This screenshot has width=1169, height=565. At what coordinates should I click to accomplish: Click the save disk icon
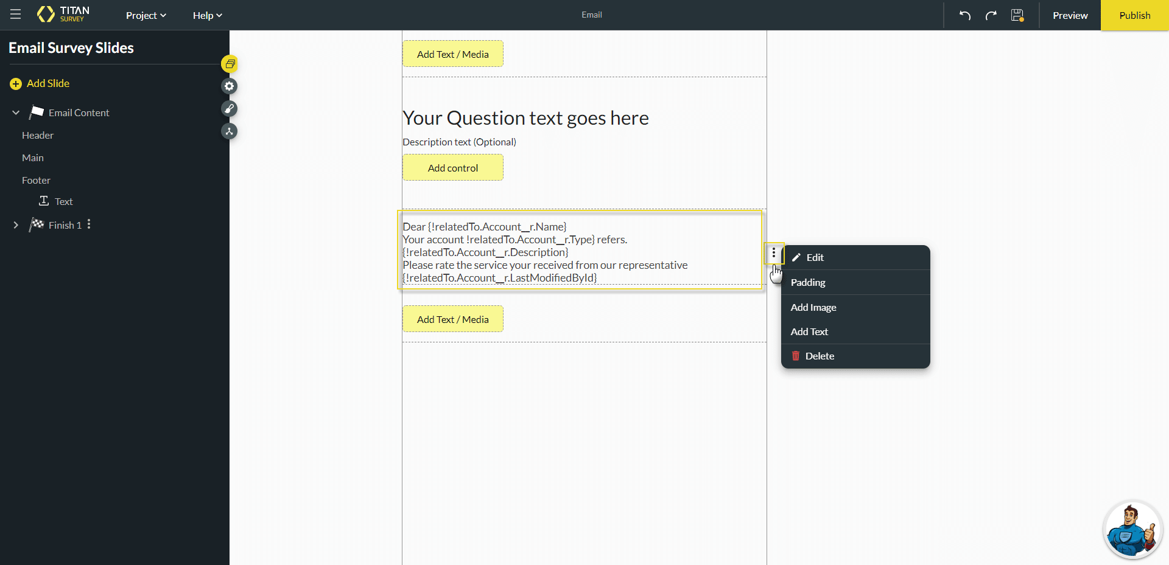click(1017, 15)
